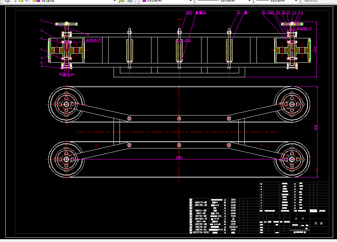Toggle the layer freeze sun icon
337x242 pixels.
coord(21,1)
